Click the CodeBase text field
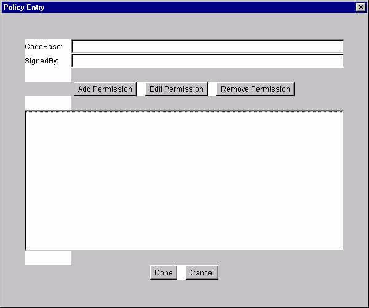The width and height of the screenshot is (369, 308). pos(207,47)
